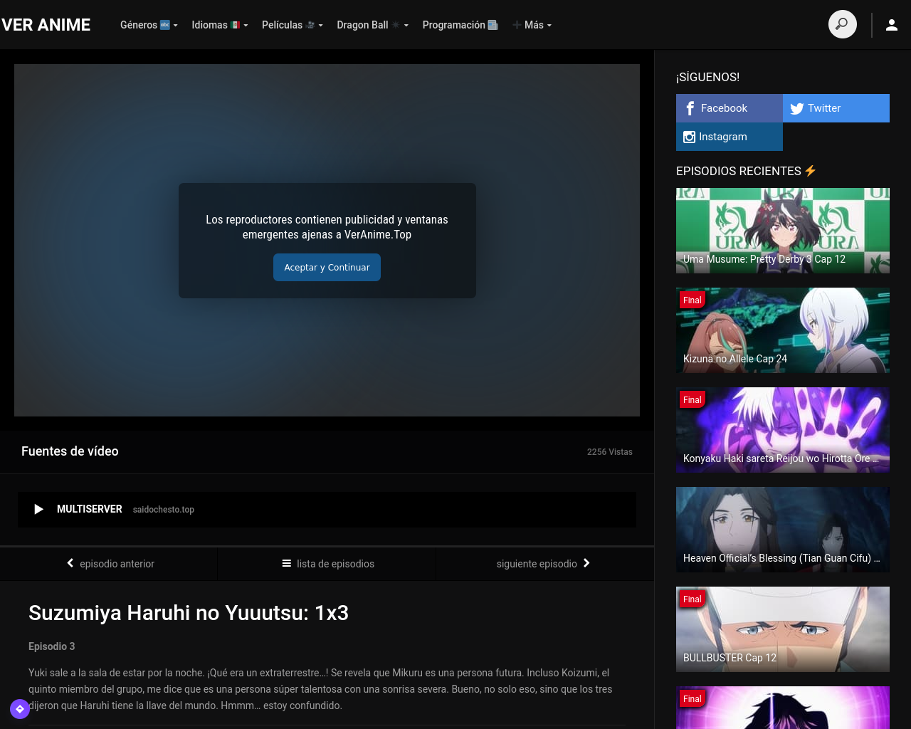Click the EPISODIOS RECIENTES heading
911x729 pixels.
(x=746, y=171)
